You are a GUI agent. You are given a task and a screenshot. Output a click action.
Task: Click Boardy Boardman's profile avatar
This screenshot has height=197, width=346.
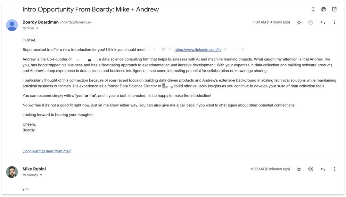pyautogui.click(x=12, y=25)
